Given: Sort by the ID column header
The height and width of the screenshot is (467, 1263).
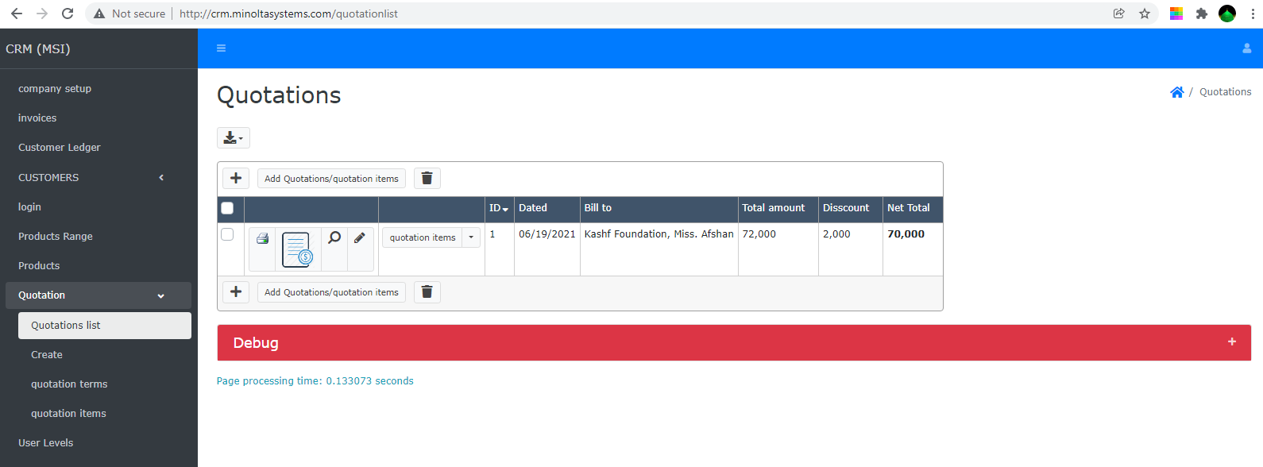Looking at the screenshot, I should tap(499, 208).
